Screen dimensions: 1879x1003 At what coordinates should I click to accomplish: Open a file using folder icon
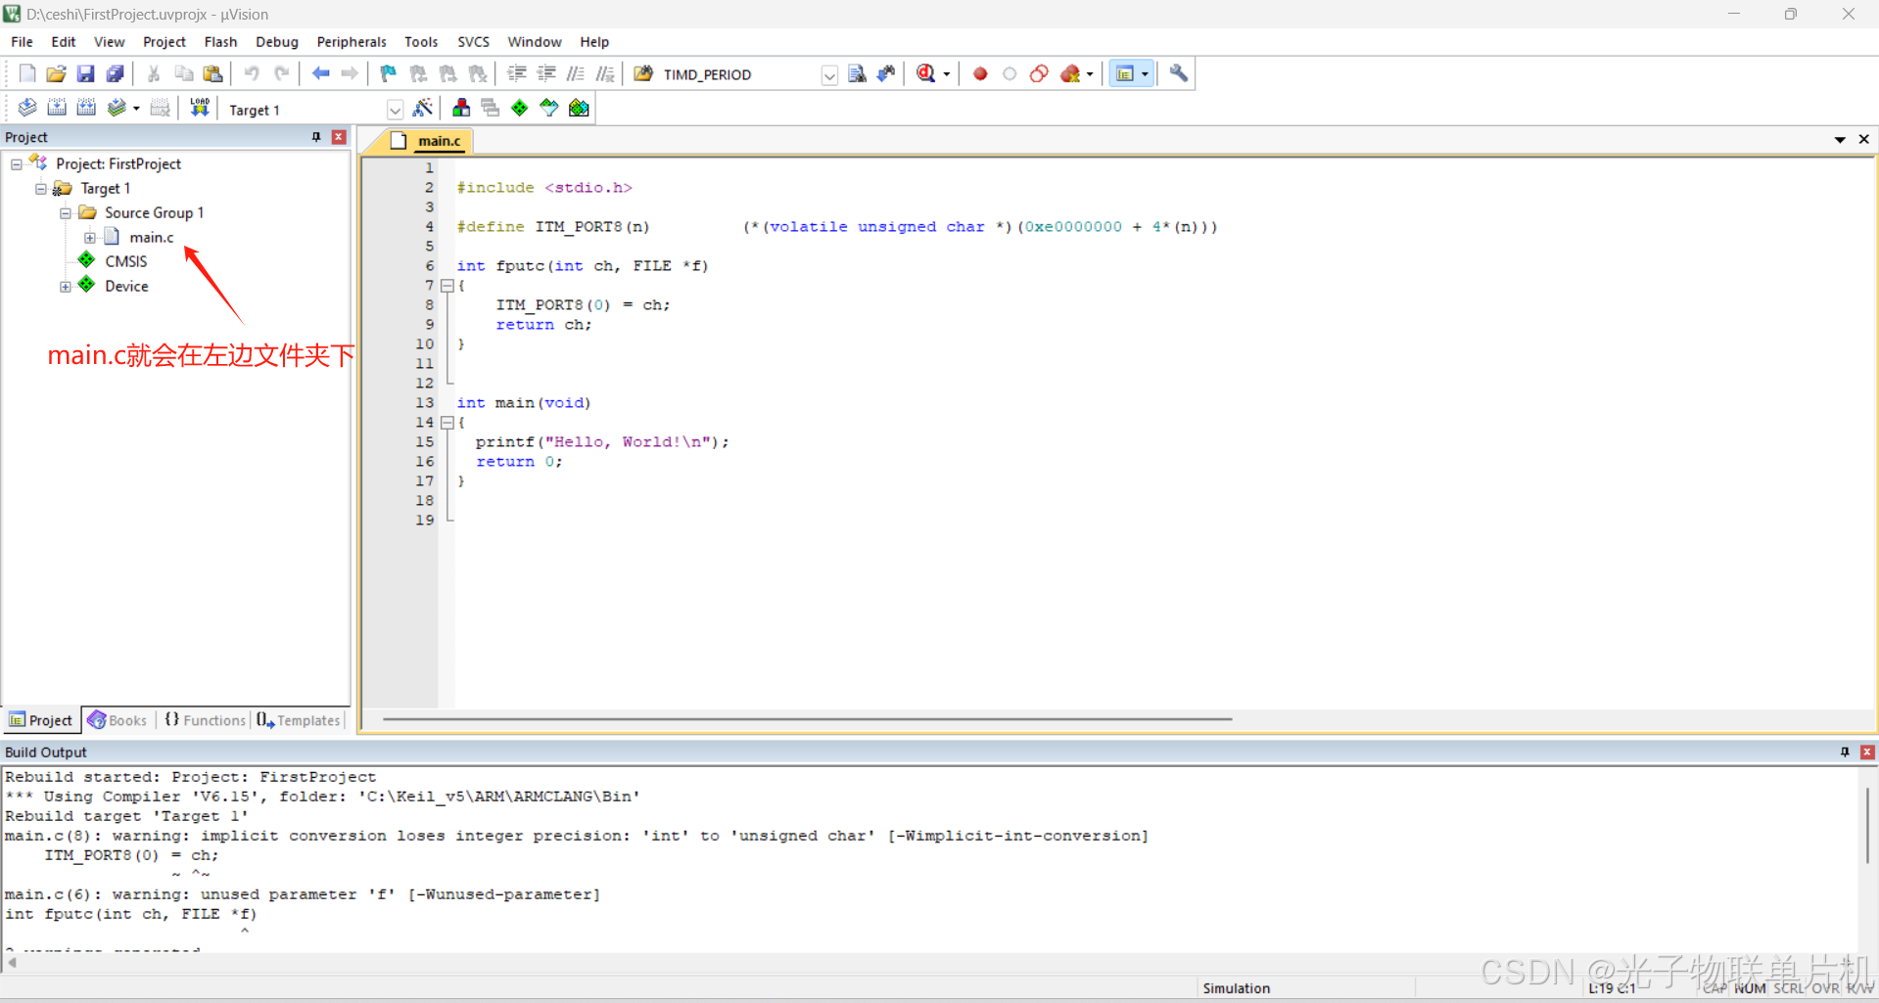[x=56, y=73]
